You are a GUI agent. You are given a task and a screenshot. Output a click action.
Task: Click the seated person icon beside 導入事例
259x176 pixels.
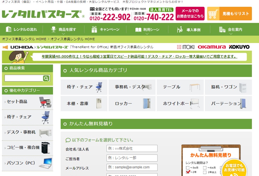[180, 29]
